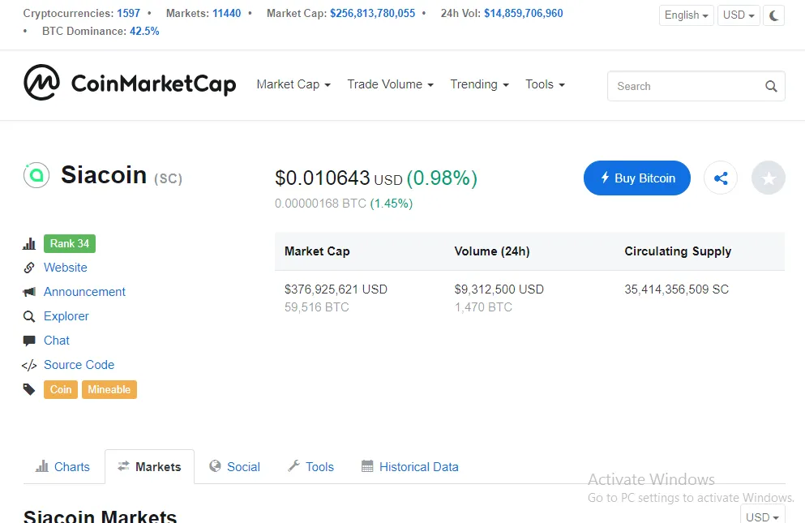Open the Source Code link
Screen dimensions: 805x523
click(79, 365)
